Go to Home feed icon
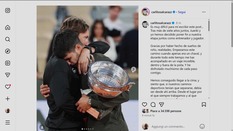The width and height of the screenshot is (233, 131). point(8,28)
